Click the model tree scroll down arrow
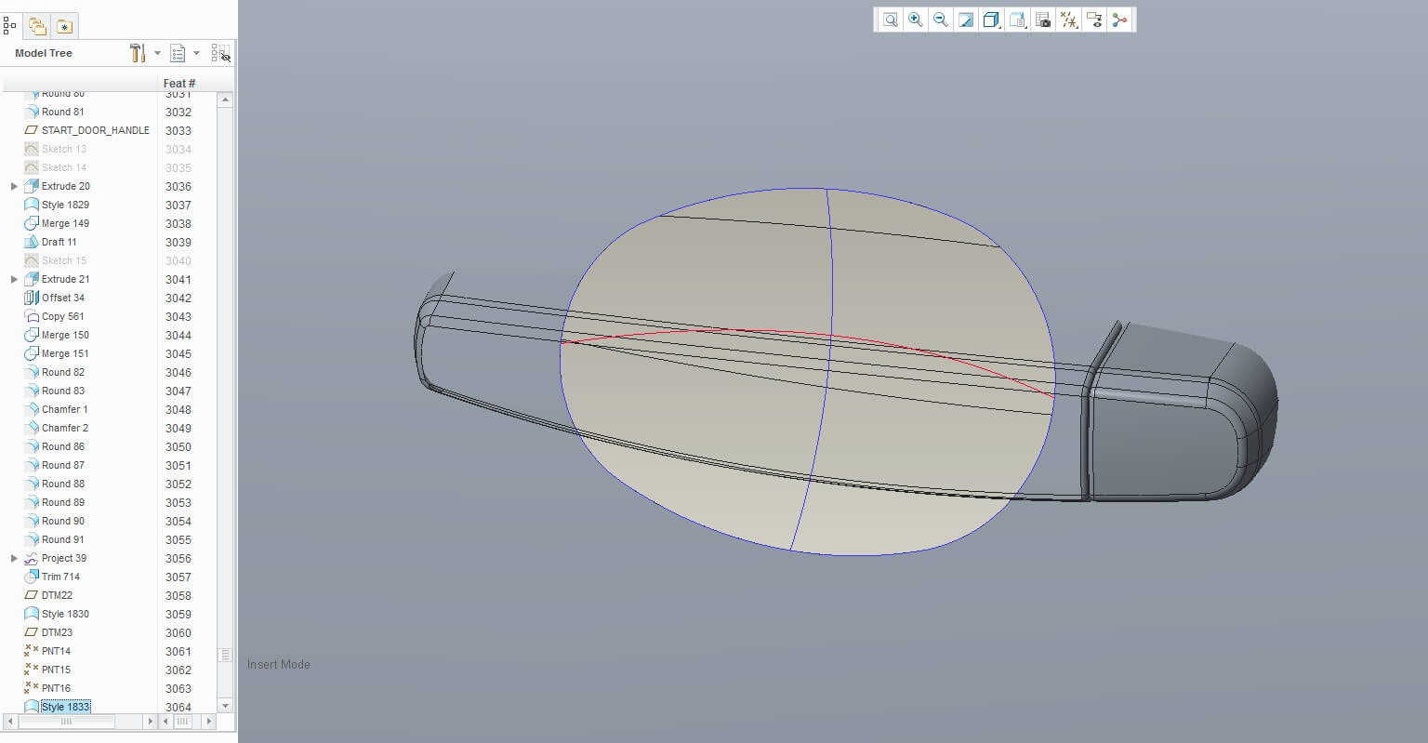The height and width of the screenshot is (743, 1428). click(225, 706)
